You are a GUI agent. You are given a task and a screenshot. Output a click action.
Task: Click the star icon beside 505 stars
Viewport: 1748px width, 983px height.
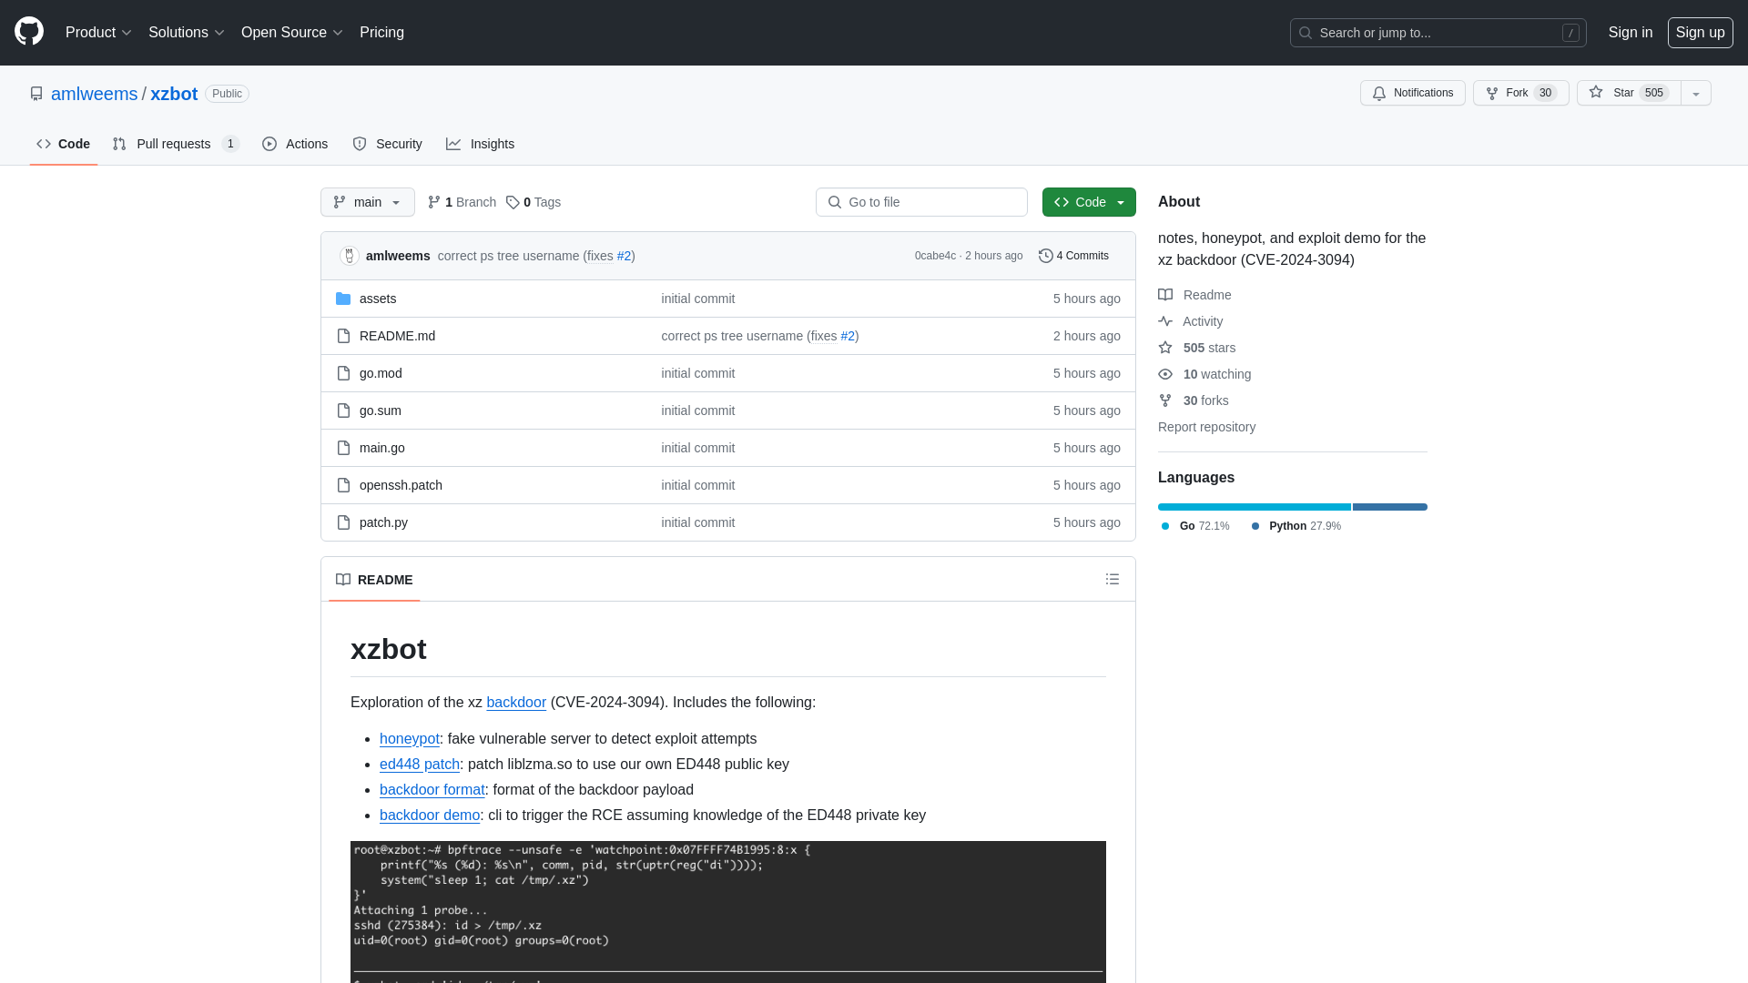click(1165, 348)
